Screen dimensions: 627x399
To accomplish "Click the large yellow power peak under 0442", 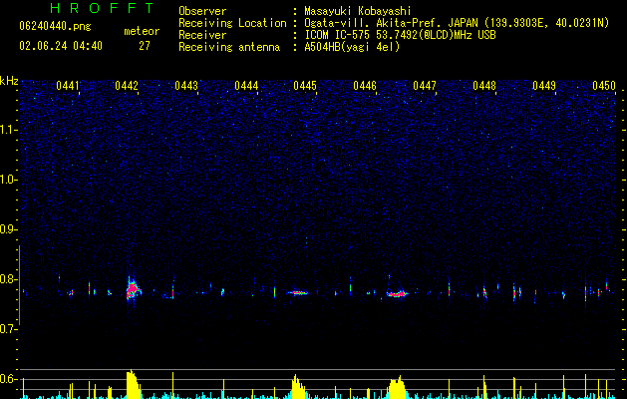I will [134, 384].
